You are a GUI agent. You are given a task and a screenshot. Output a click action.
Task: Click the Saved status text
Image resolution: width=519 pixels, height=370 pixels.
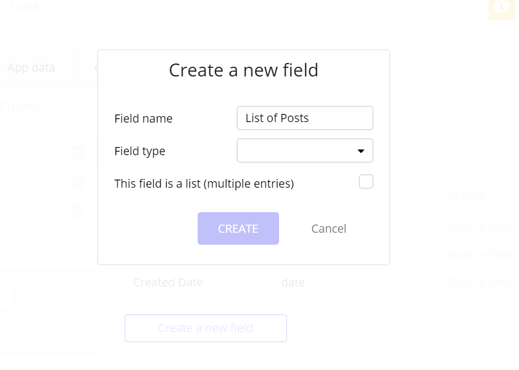tap(24, 7)
